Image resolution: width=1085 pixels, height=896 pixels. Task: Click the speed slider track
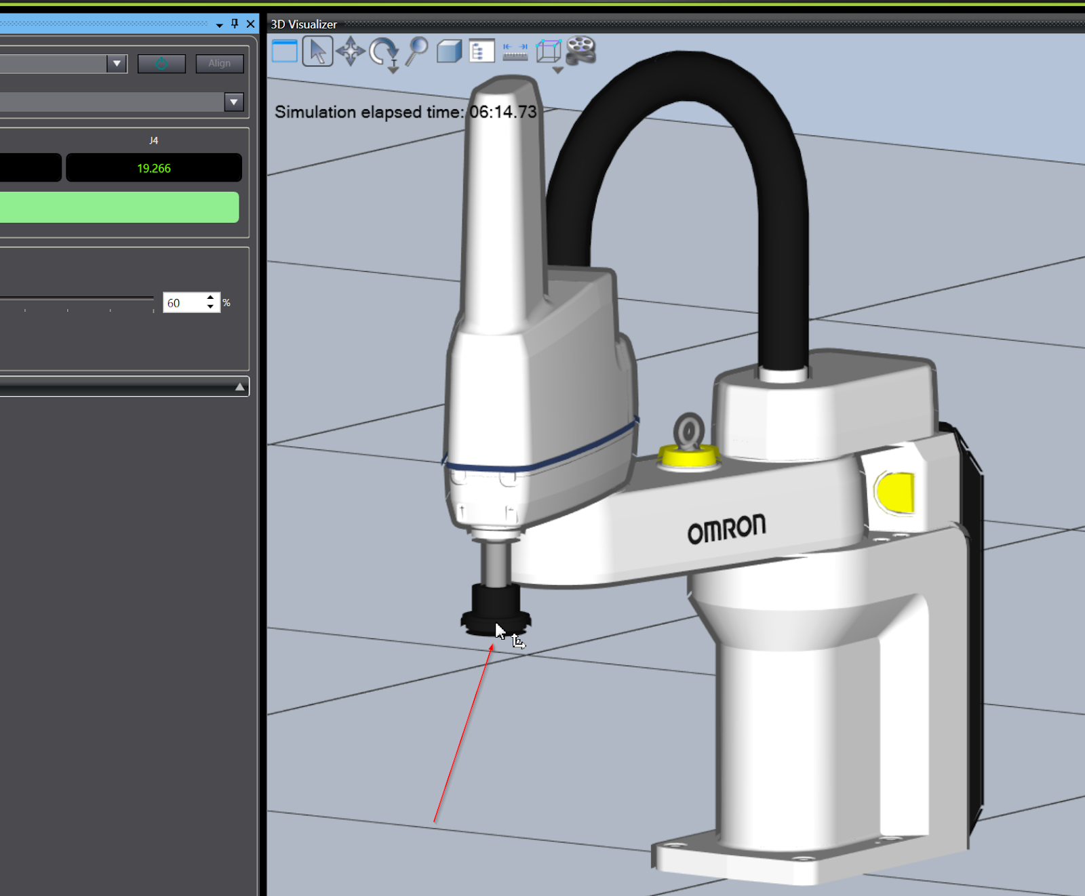coord(77,298)
